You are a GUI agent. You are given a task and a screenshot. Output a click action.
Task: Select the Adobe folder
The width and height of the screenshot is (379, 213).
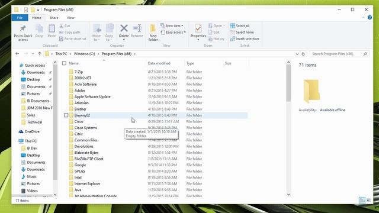(79, 91)
